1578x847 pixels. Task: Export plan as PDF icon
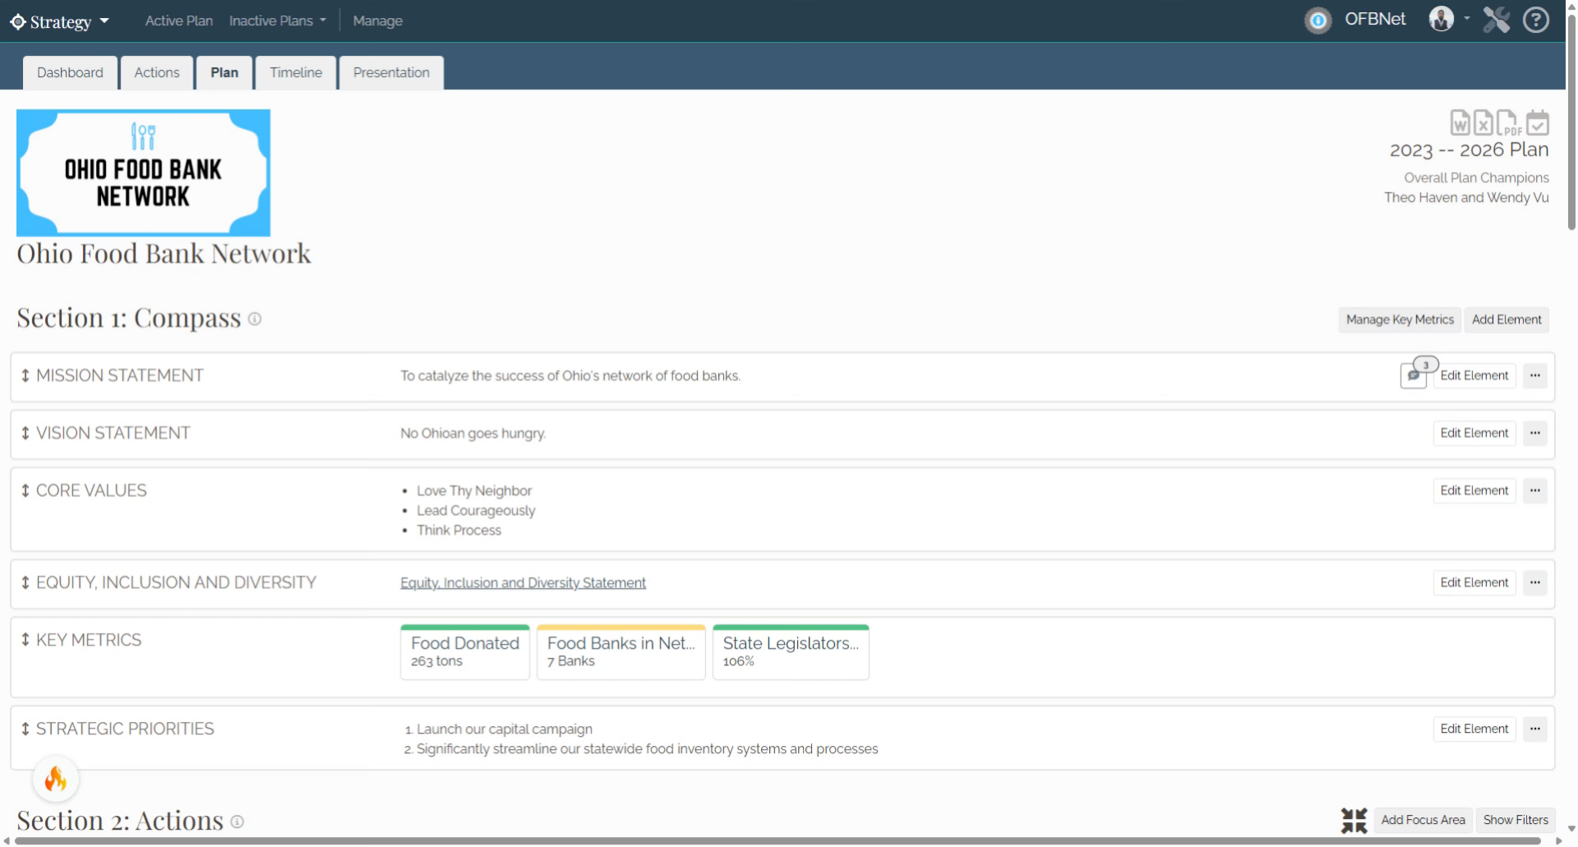click(x=1508, y=122)
